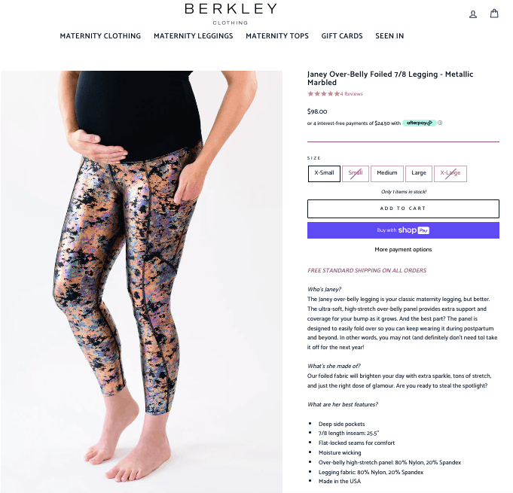Select size Large
513x493 pixels.
click(x=418, y=174)
